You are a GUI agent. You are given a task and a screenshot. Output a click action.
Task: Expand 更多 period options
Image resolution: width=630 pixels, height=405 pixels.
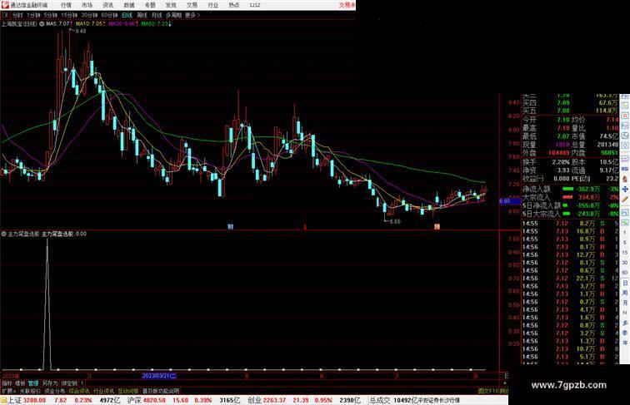192,15
